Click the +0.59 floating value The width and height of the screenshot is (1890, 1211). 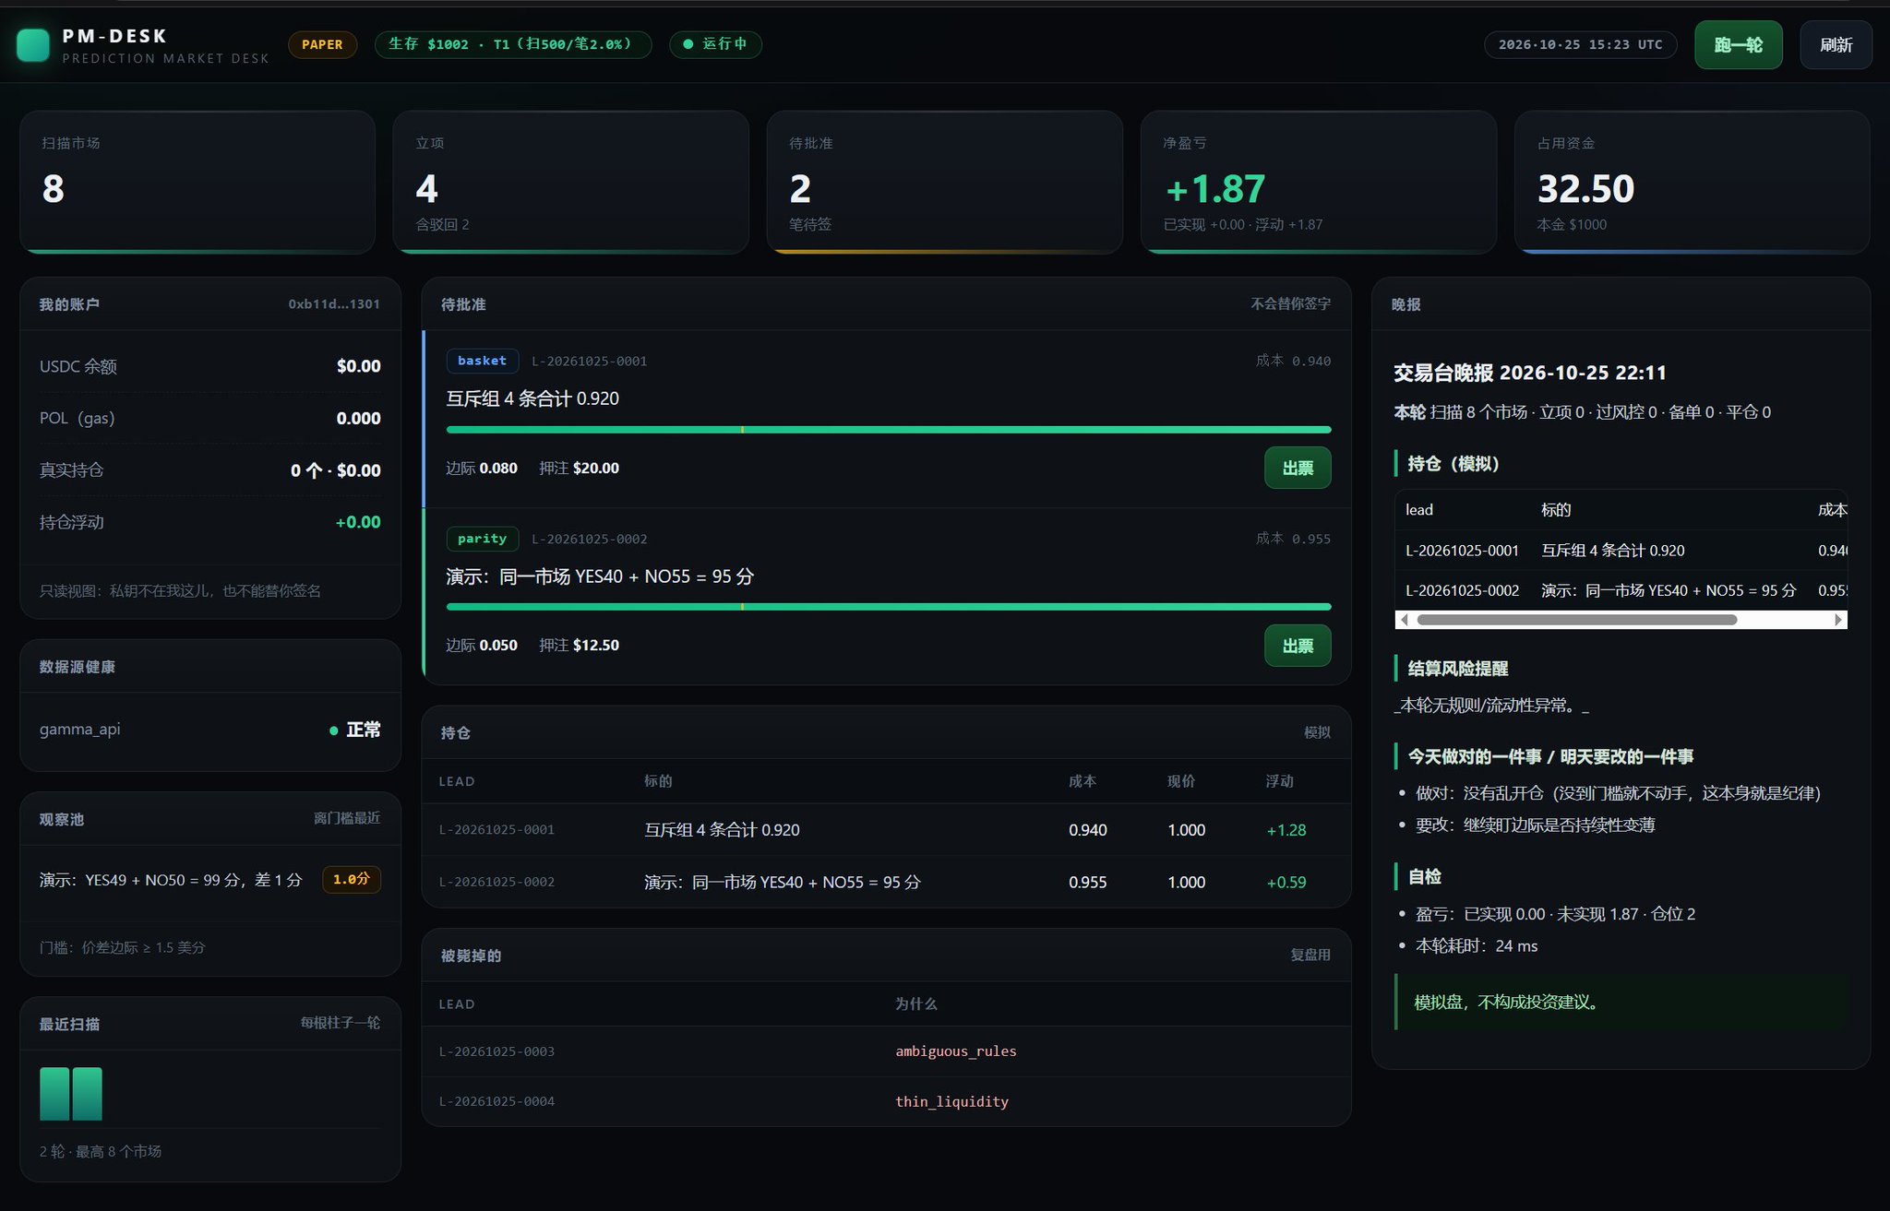click(1286, 883)
